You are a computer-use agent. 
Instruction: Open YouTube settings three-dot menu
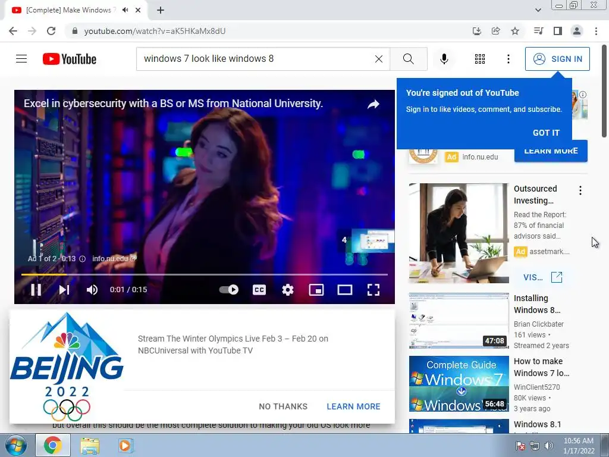[508, 59]
